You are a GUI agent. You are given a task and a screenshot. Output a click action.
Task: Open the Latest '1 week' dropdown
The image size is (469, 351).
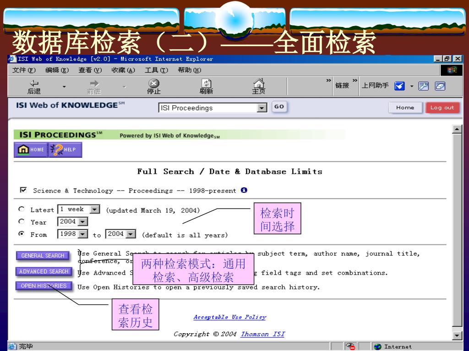pyautogui.click(x=94, y=209)
